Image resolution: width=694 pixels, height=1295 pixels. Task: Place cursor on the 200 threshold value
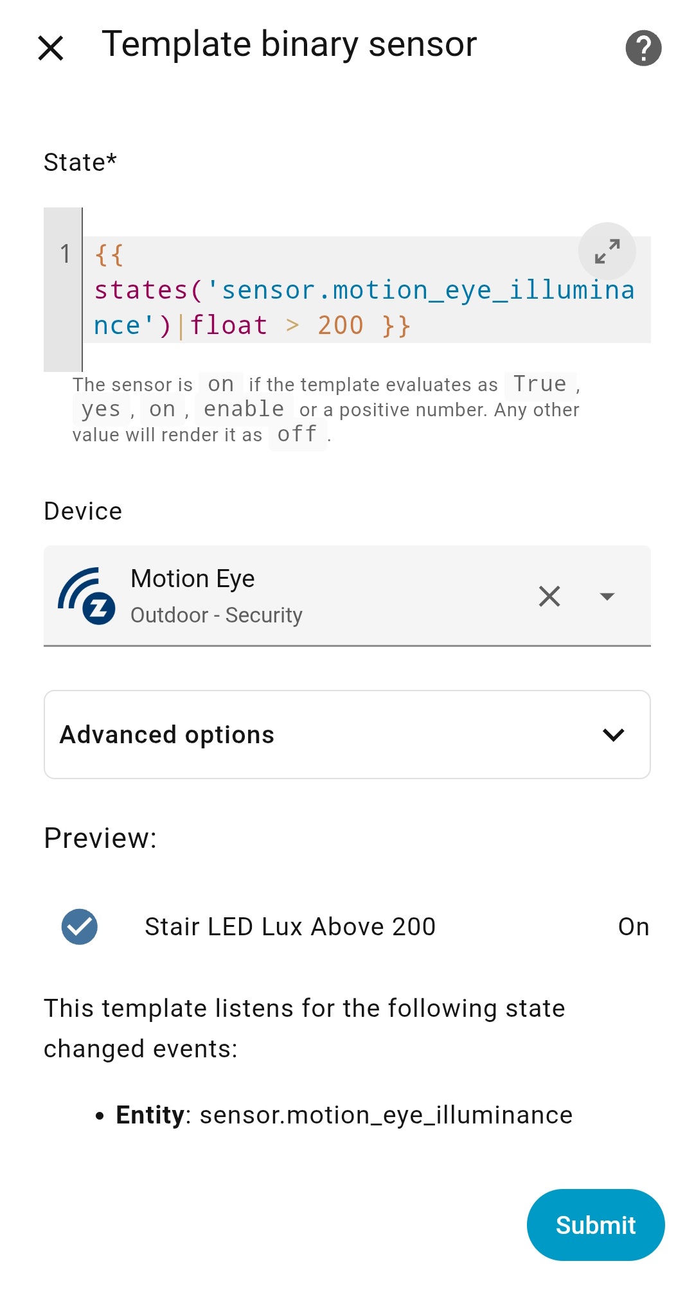click(x=341, y=326)
